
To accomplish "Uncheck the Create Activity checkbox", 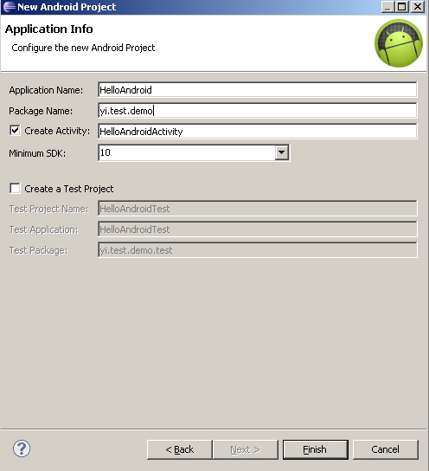I will tap(15, 131).
